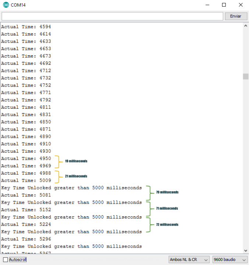Click the line 'Actual Time: 4732'
Viewport: 249px width, 265px height.
tap(26, 78)
